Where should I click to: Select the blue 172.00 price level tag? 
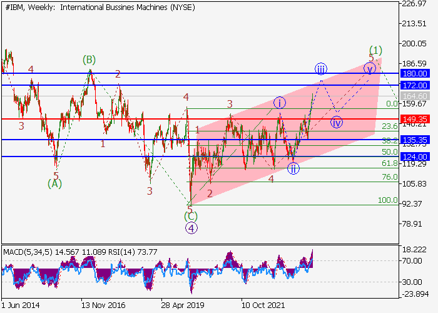tap(415, 85)
